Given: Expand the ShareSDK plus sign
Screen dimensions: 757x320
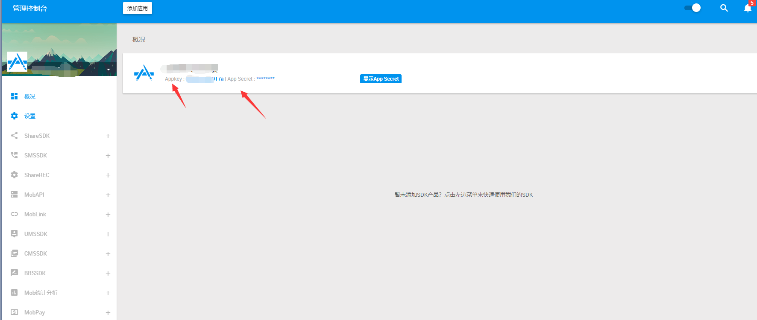Looking at the screenshot, I should 108,136.
